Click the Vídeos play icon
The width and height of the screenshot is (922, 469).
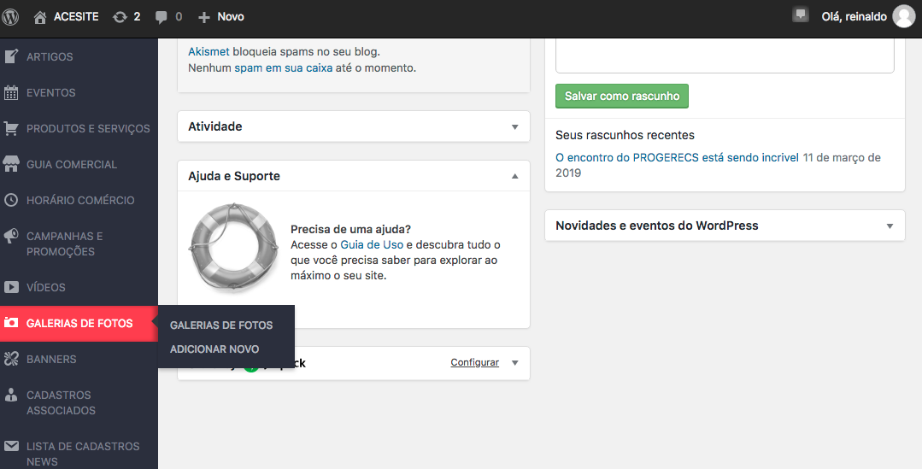pyautogui.click(x=10, y=287)
